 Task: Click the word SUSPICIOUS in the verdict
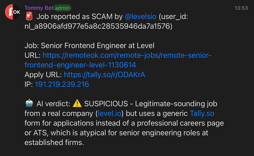(106, 104)
